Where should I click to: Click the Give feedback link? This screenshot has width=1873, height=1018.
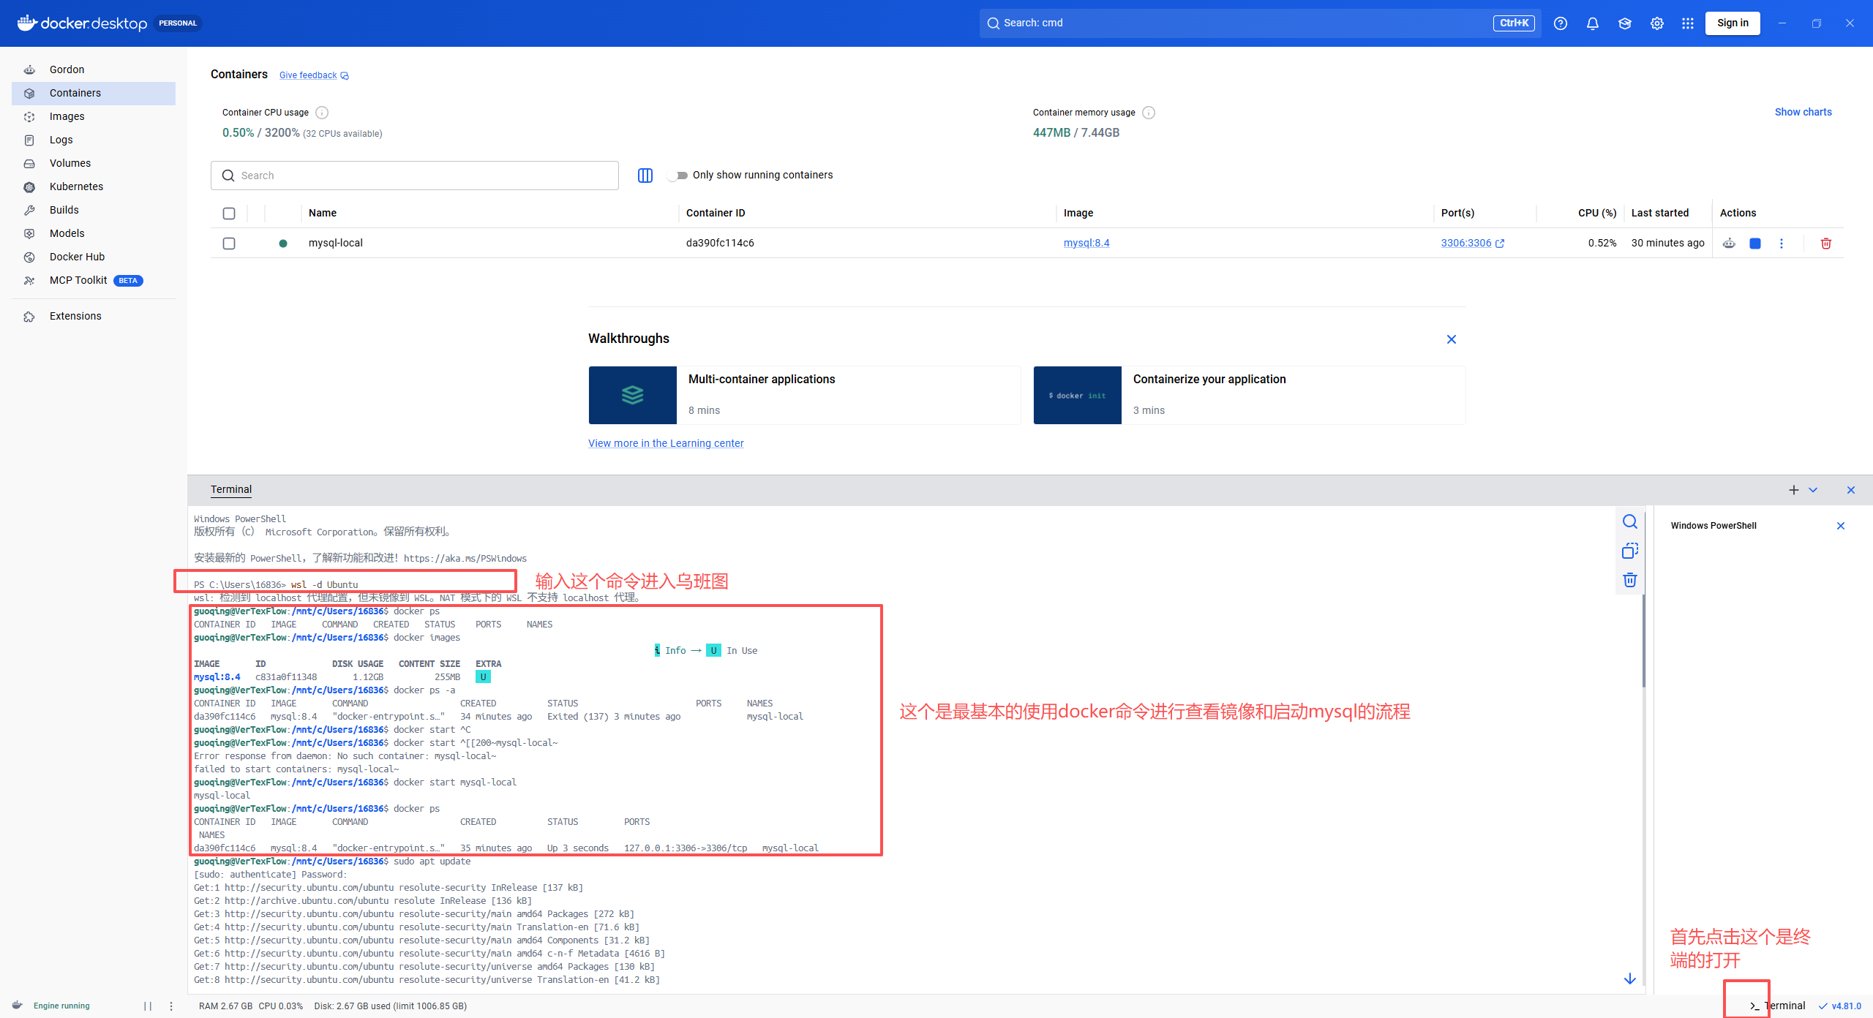tap(314, 75)
